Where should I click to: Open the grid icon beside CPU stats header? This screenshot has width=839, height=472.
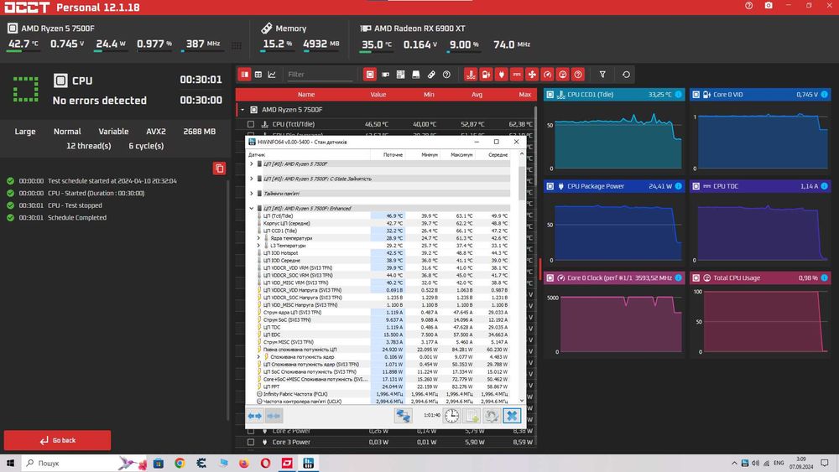pos(237,45)
